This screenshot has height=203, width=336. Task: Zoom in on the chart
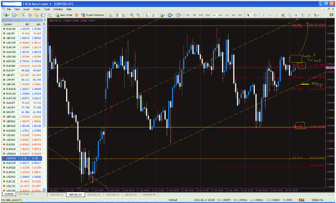[x=132, y=15]
